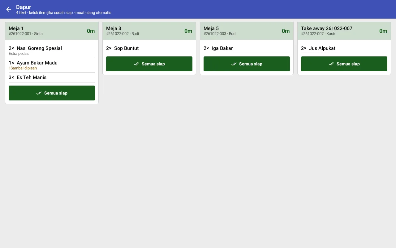Screen dimensions: 396x248
Task: Click the 'Extra pedas' note
Action: click(x=19, y=54)
